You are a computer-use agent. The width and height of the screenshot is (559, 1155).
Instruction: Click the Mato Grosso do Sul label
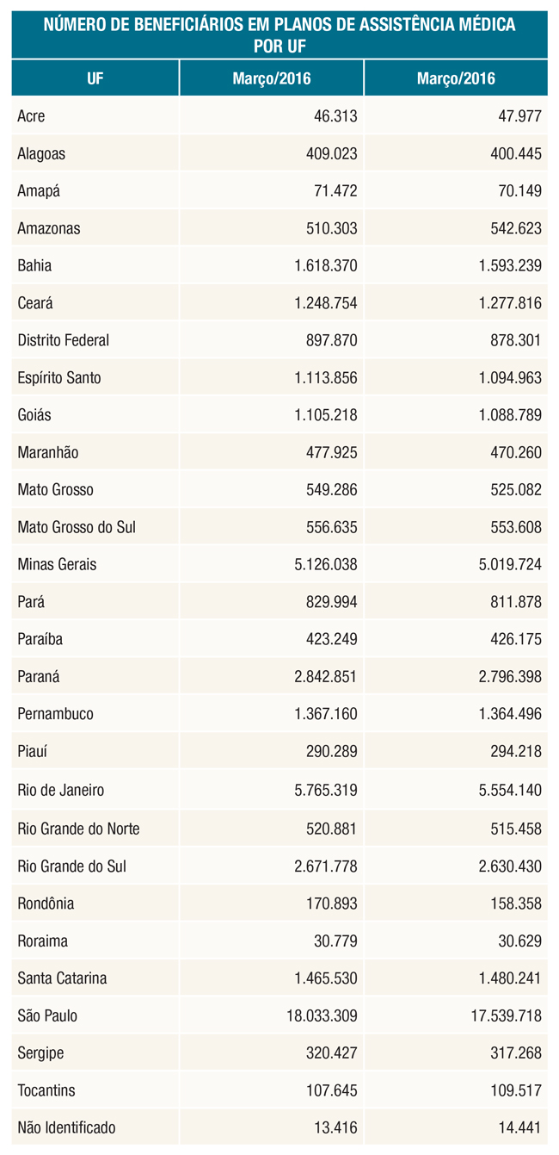click(x=77, y=527)
